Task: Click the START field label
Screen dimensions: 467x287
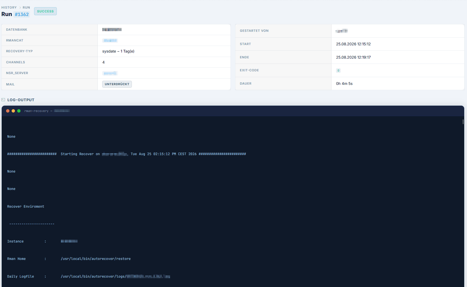Action: [x=245, y=44]
